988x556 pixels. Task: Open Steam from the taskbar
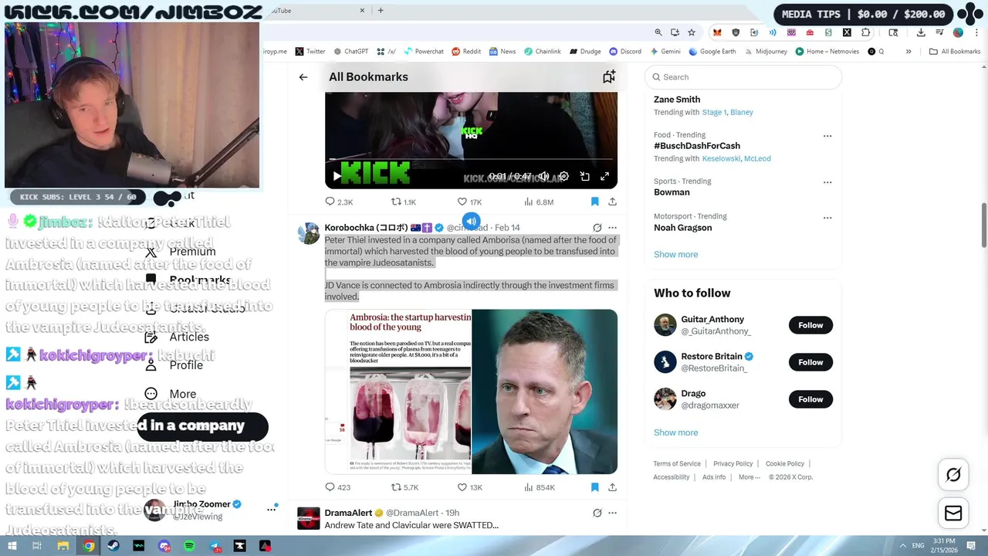[x=113, y=546]
